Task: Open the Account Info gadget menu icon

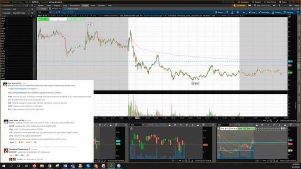Action: 32,5
